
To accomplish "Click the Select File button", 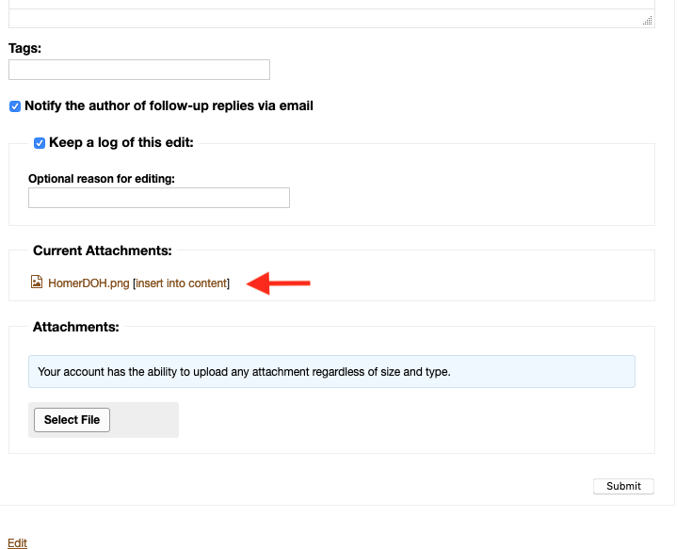I will 72,420.
